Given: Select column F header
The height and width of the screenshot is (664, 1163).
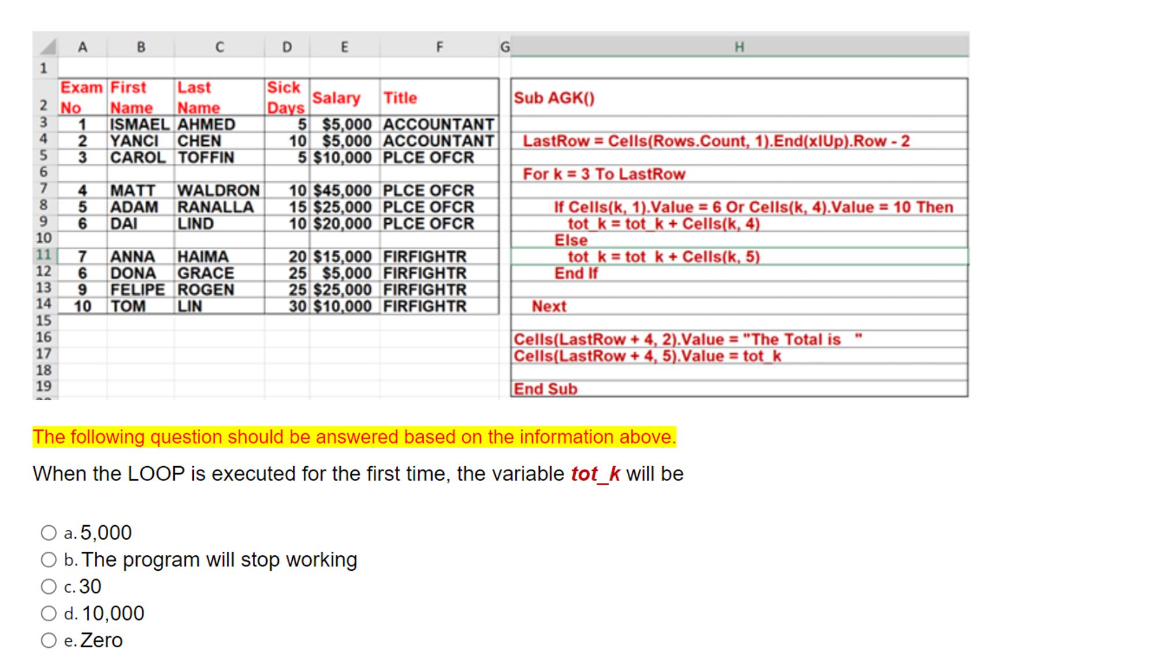Looking at the screenshot, I should tap(439, 47).
